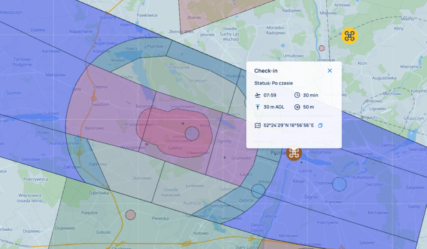Select the yellow drone marker near Kliny

pos(349,36)
